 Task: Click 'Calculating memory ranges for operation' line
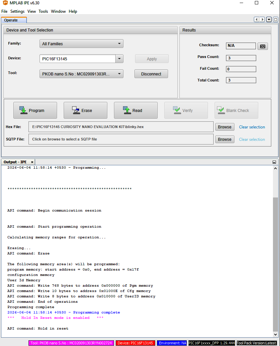click(56, 237)
